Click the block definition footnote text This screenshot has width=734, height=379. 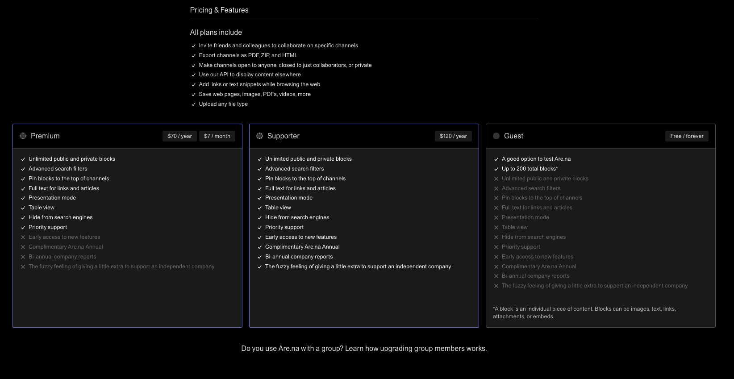pos(584,312)
